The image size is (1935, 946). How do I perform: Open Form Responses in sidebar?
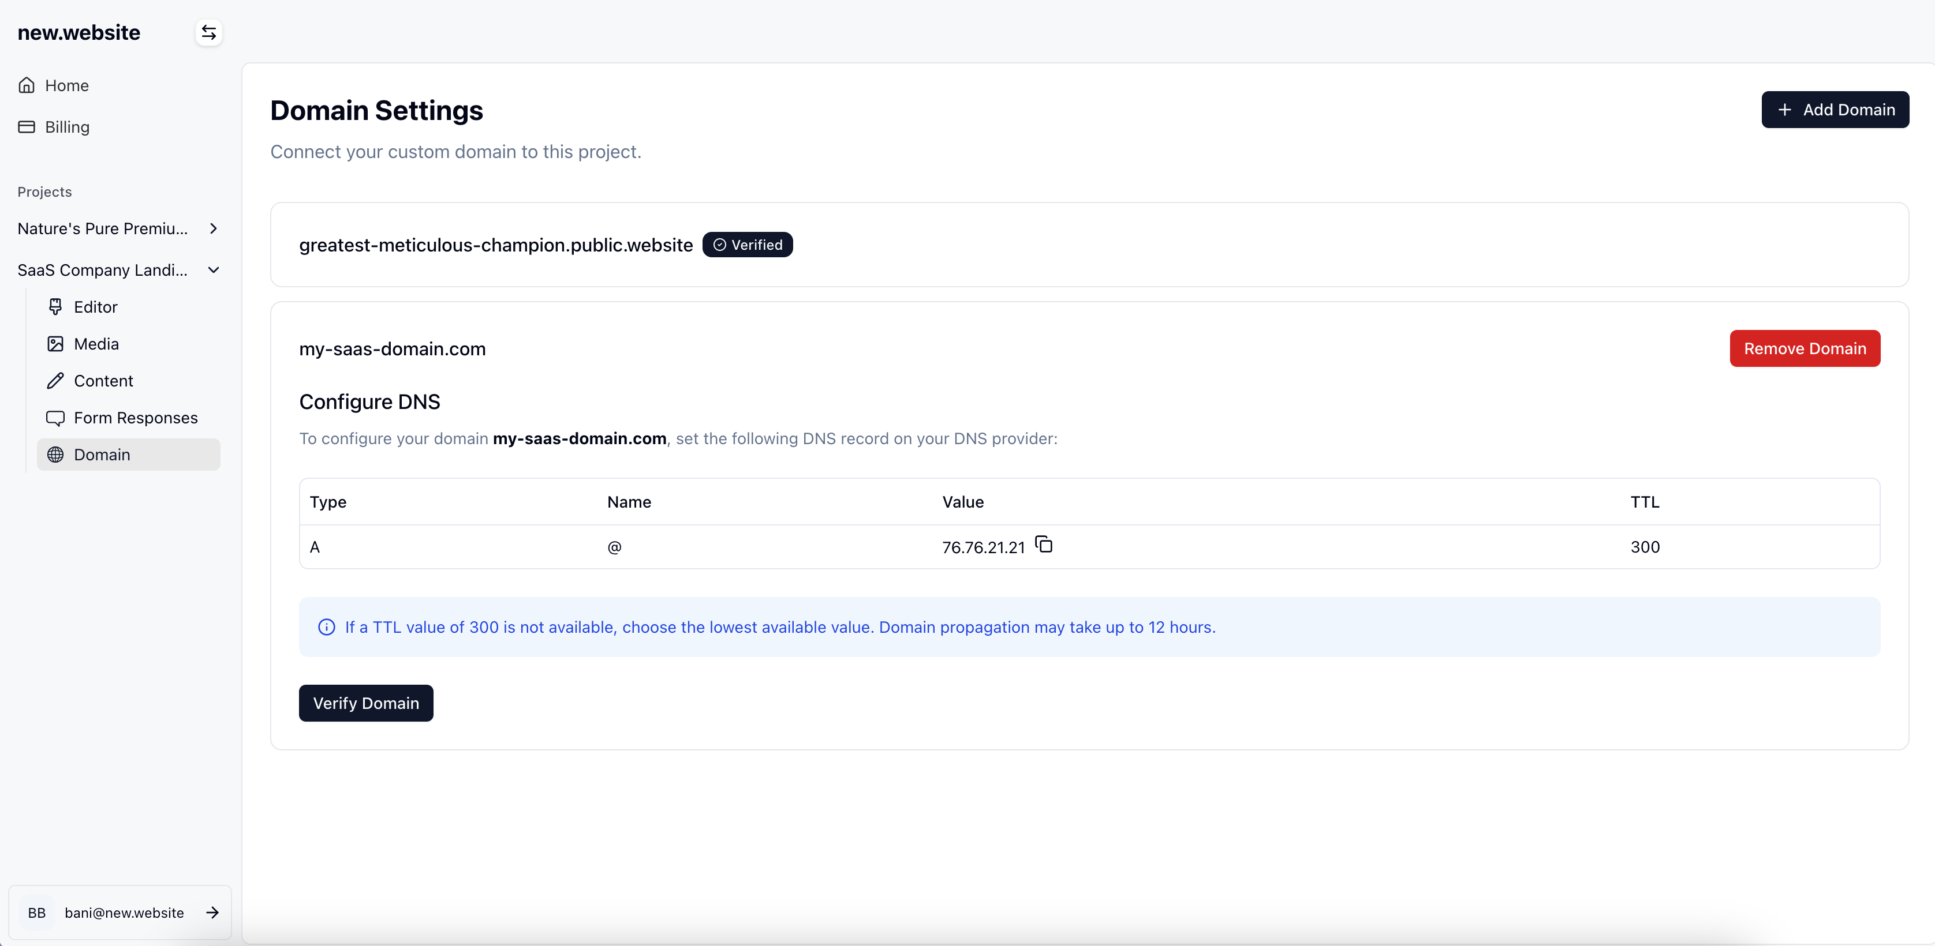point(135,418)
